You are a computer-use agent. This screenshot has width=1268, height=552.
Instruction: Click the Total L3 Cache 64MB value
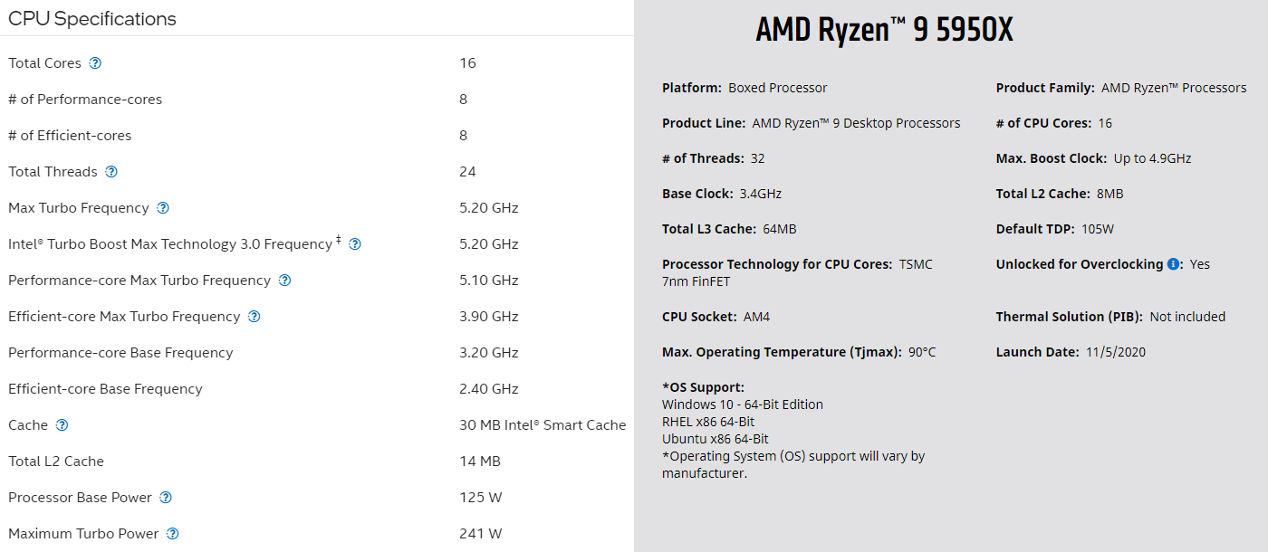coord(780,229)
